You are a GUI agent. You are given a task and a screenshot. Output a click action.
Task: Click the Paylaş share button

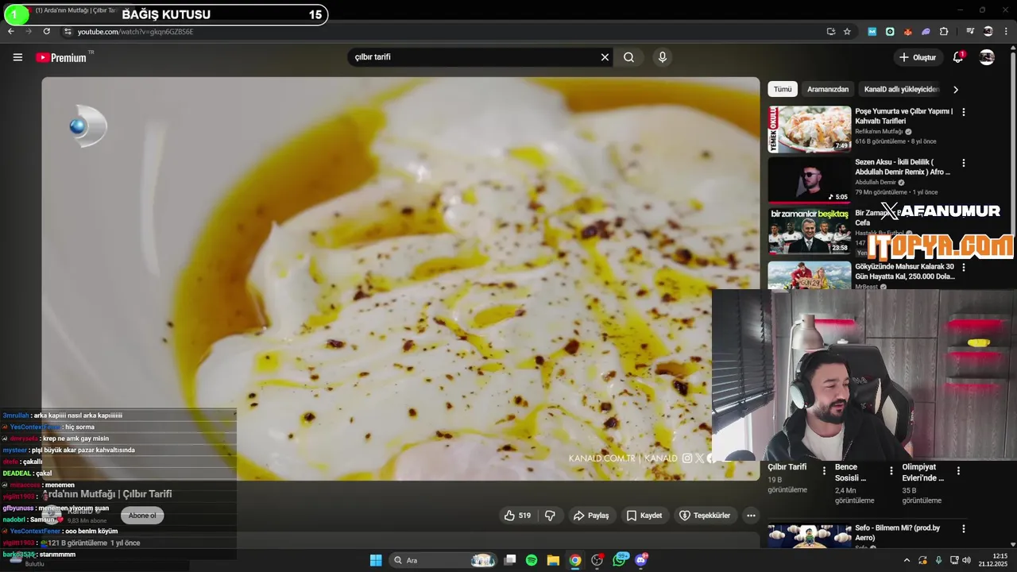tap(591, 516)
